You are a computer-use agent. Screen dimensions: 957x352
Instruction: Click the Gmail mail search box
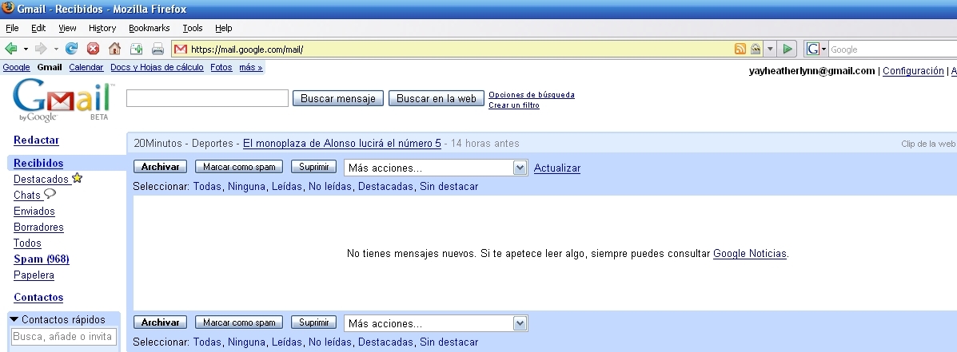208,98
